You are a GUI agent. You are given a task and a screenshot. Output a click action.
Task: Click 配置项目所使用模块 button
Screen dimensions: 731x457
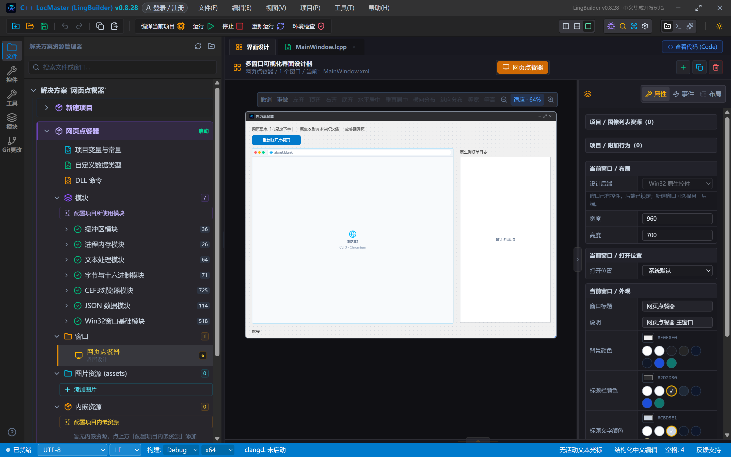coord(136,213)
